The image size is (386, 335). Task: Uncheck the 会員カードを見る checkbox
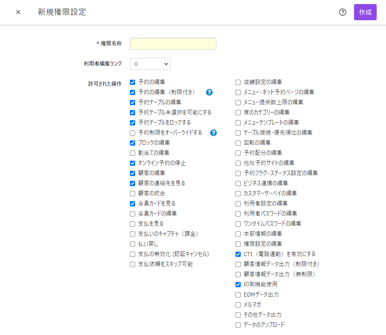click(132, 204)
